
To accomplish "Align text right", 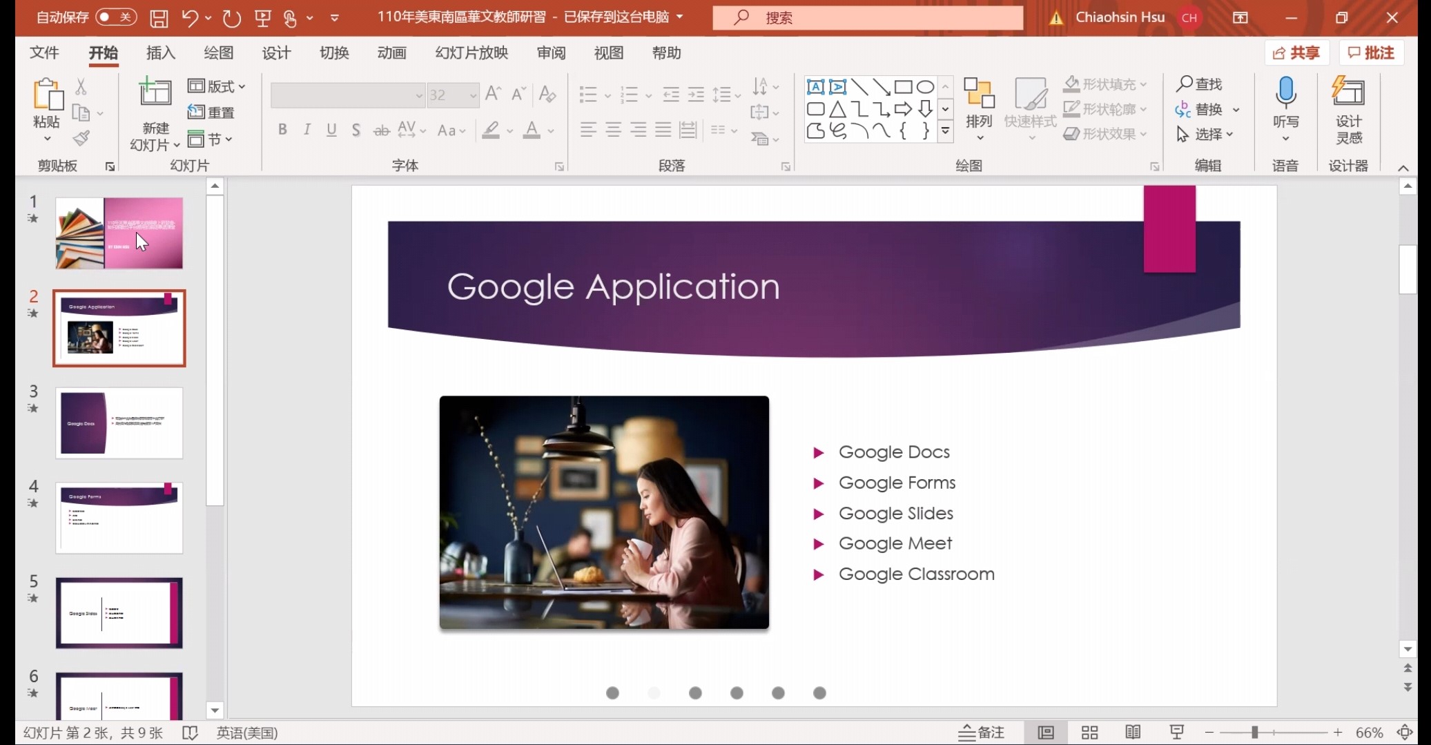I will click(639, 130).
